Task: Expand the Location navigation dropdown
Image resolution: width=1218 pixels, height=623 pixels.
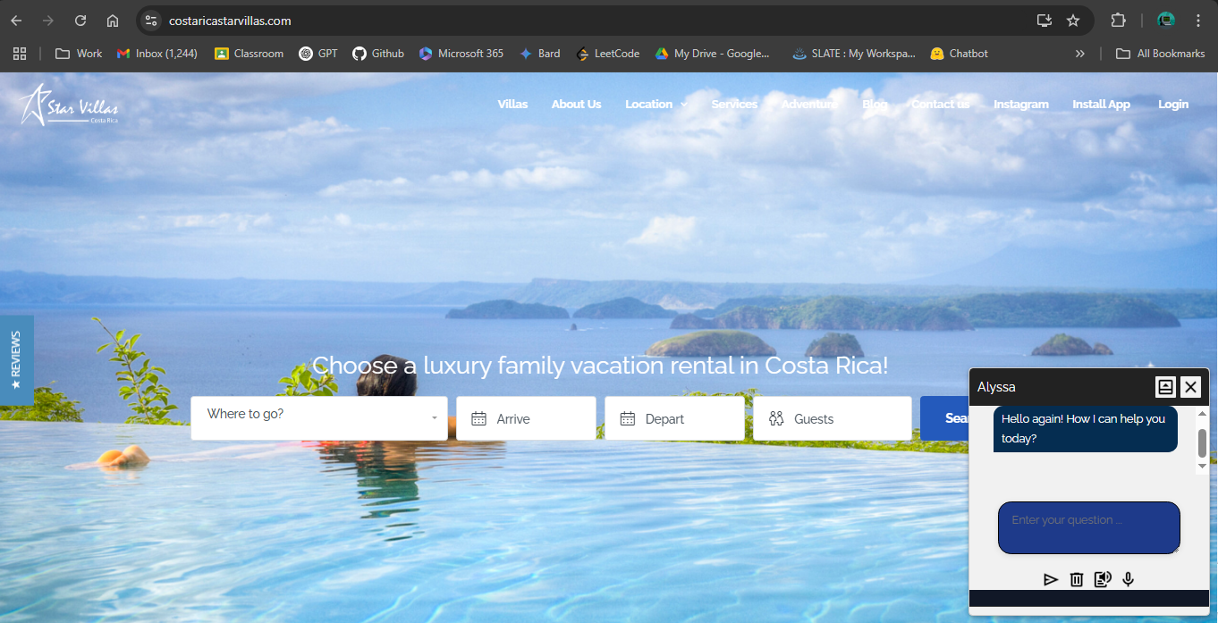Action: [656, 104]
